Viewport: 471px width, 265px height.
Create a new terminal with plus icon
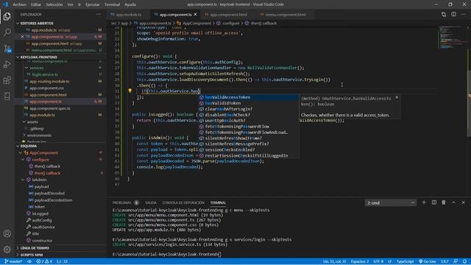[424, 202]
